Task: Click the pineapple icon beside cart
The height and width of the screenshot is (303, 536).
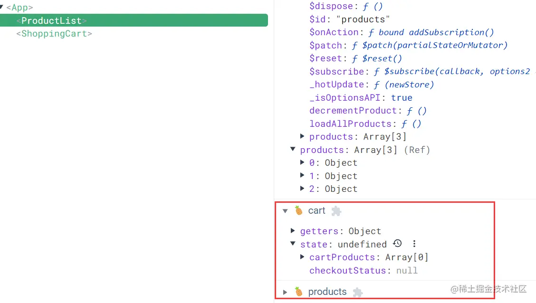Action: pyautogui.click(x=298, y=210)
